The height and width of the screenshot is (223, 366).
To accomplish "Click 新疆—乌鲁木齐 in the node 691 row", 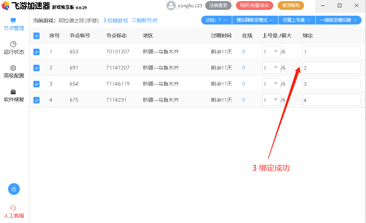I will click(161, 68).
